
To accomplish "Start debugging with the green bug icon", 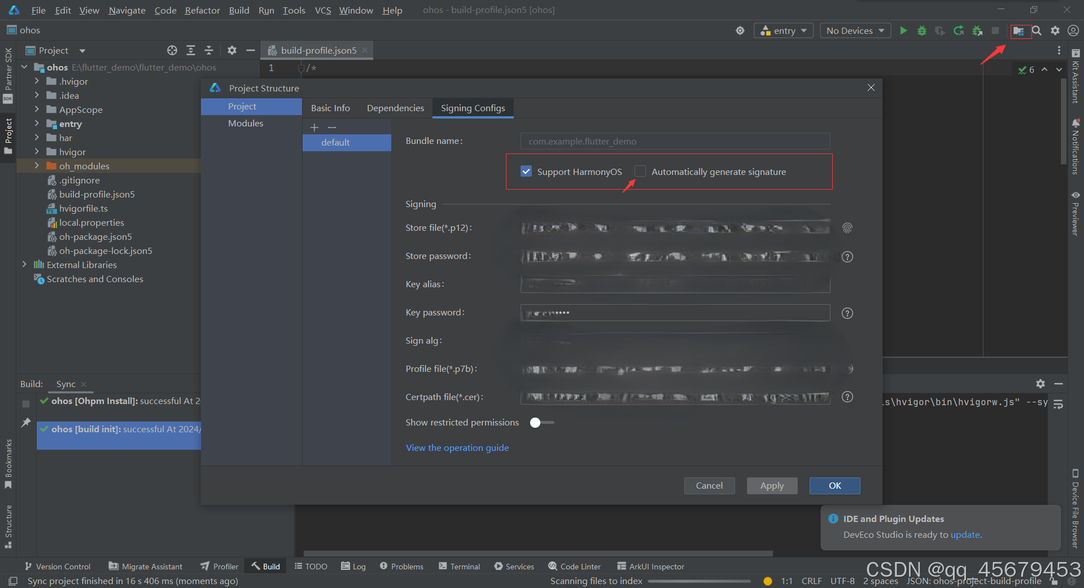I will tap(922, 30).
